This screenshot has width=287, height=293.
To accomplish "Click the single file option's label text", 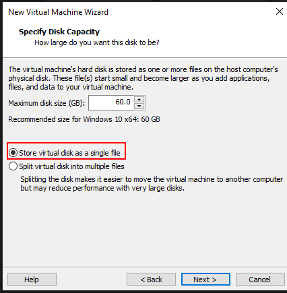I will (x=69, y=153).
